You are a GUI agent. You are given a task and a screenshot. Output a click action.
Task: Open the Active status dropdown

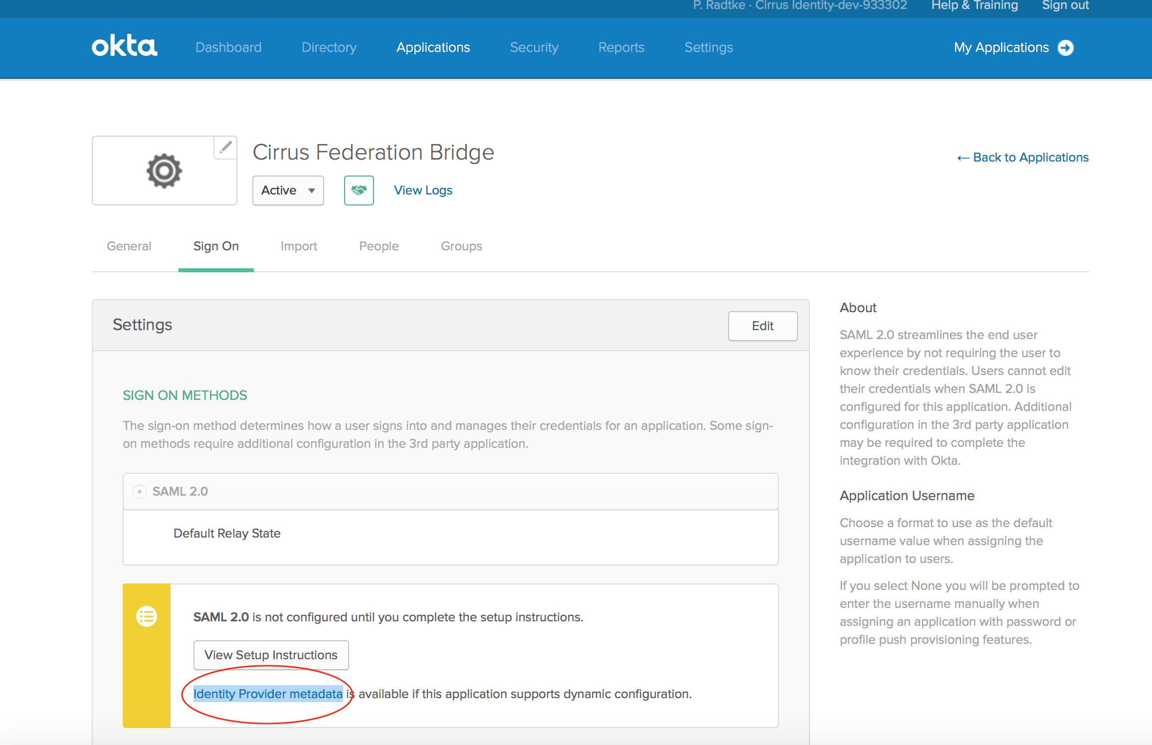(x=288, y=190)
